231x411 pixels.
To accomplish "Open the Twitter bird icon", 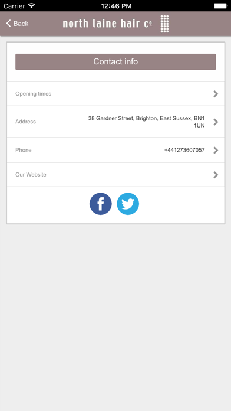I will click(128, 204).
